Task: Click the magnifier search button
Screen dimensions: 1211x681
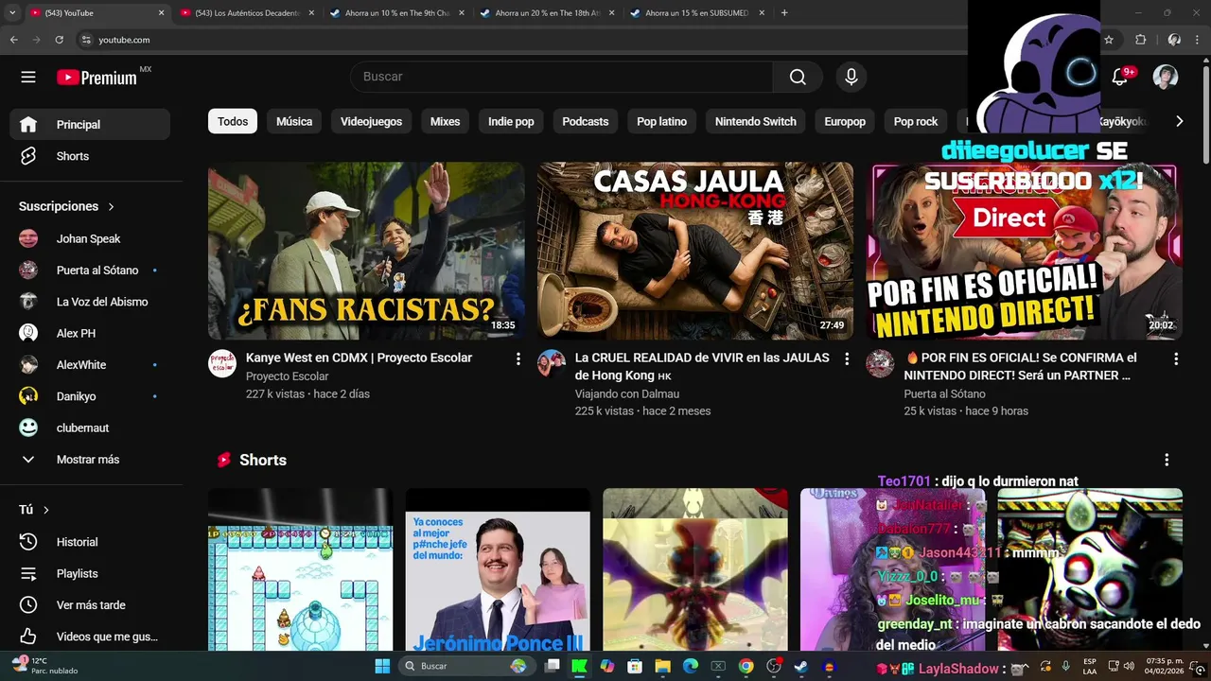Action: (799, 77)
